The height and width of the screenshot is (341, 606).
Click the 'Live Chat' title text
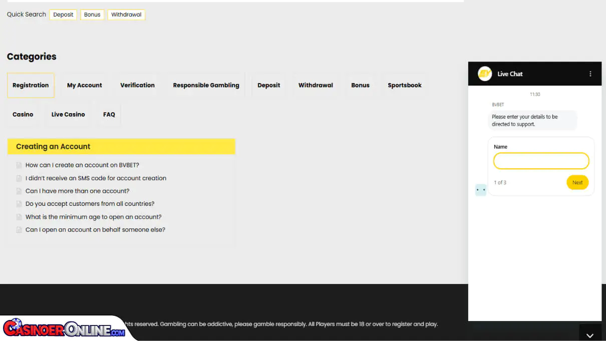[510, 74]
